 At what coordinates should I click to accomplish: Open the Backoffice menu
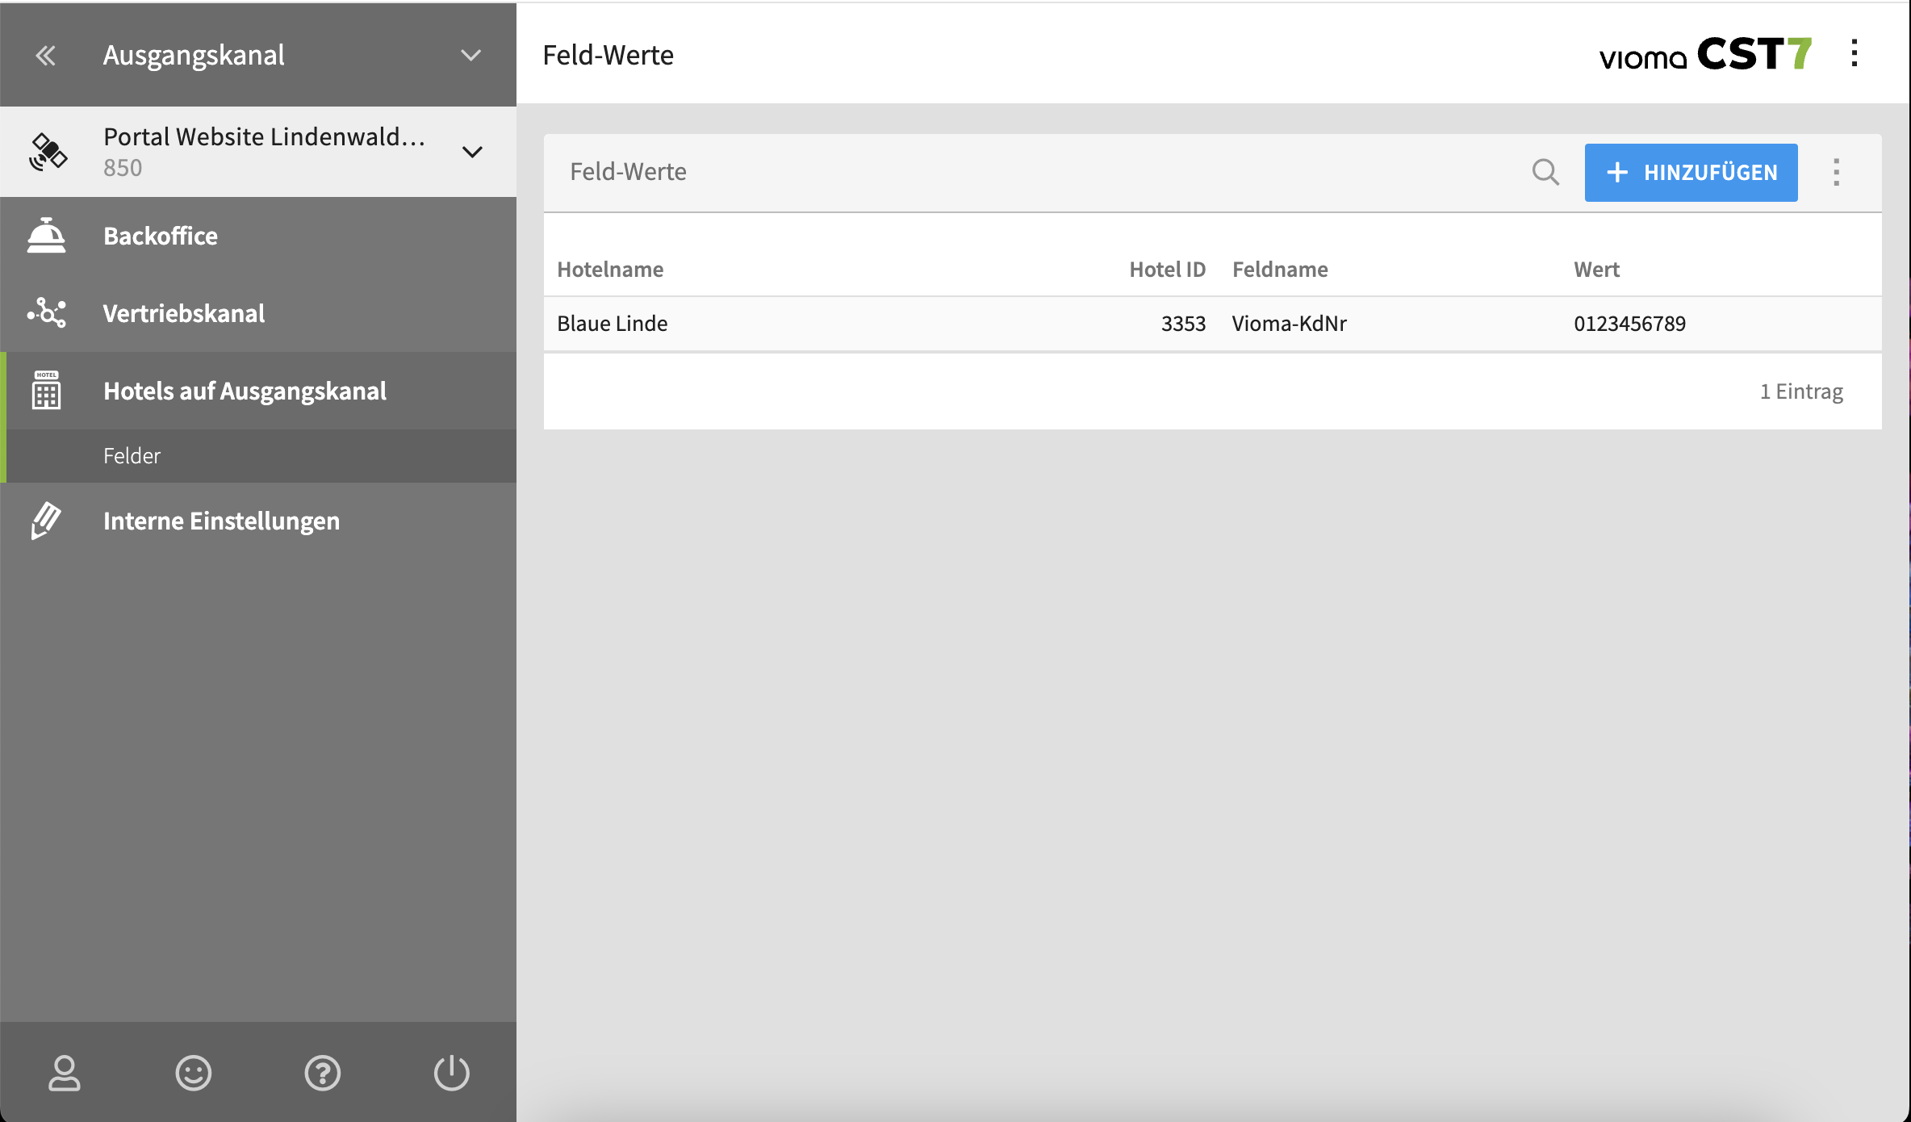(x=161, y=236)
